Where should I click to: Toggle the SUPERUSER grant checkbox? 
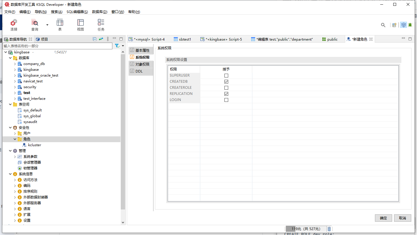(226, 75)
